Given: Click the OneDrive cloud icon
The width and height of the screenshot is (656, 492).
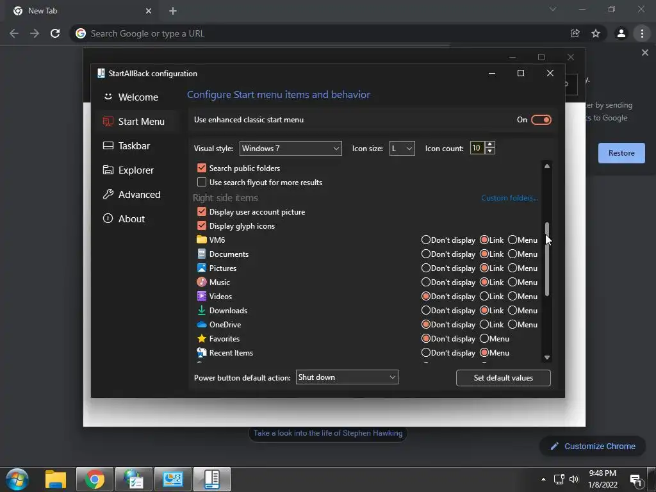Looking at the screenshot, I should coord(202,324).
